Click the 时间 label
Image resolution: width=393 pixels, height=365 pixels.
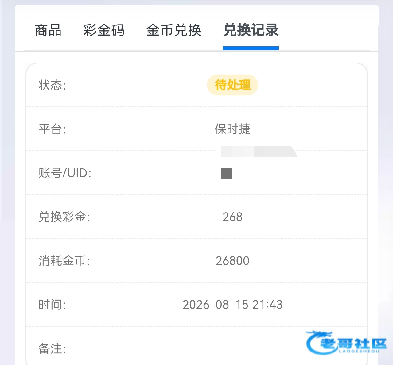click(52, 305)
